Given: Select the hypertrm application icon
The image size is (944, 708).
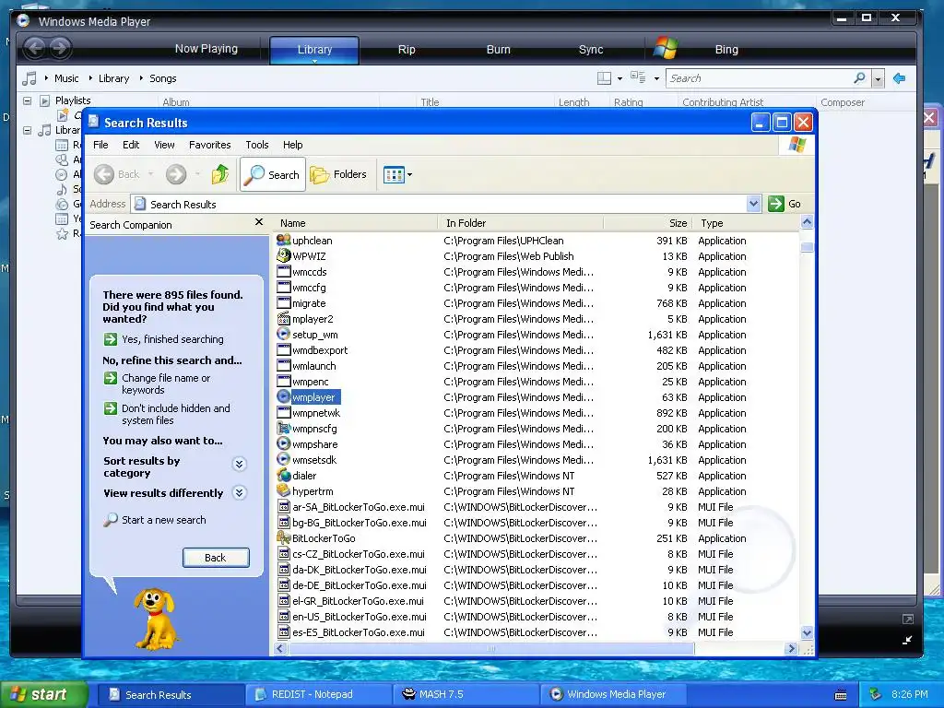Looking at the screenshot, I should 284,490.
